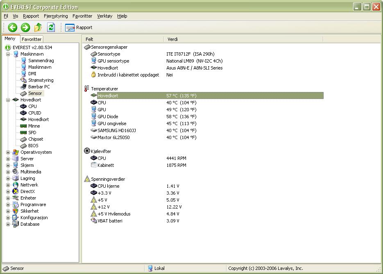The width and height of the screenshot is (383, 274).
Task: Click the padlock icon beside Innbrudd i kabinettet
Action: click(x=93, y=74)
